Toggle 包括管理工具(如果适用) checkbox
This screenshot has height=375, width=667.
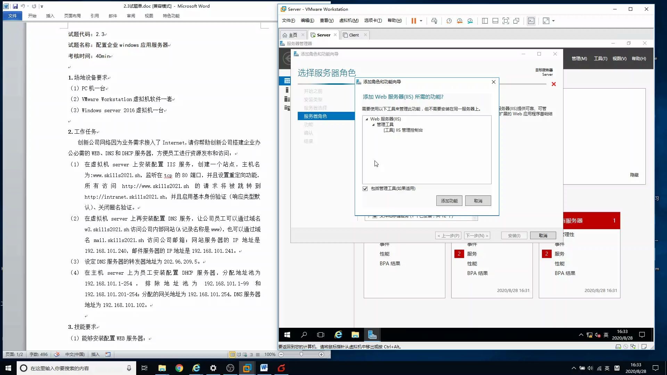pyautogui.click(x=365, y=189)
